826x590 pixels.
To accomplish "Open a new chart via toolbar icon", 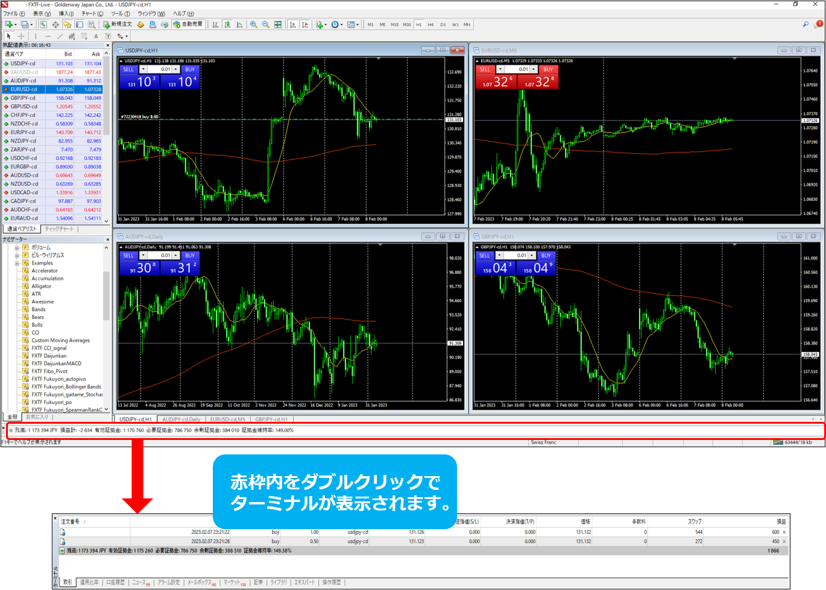I will click(8, 25).
